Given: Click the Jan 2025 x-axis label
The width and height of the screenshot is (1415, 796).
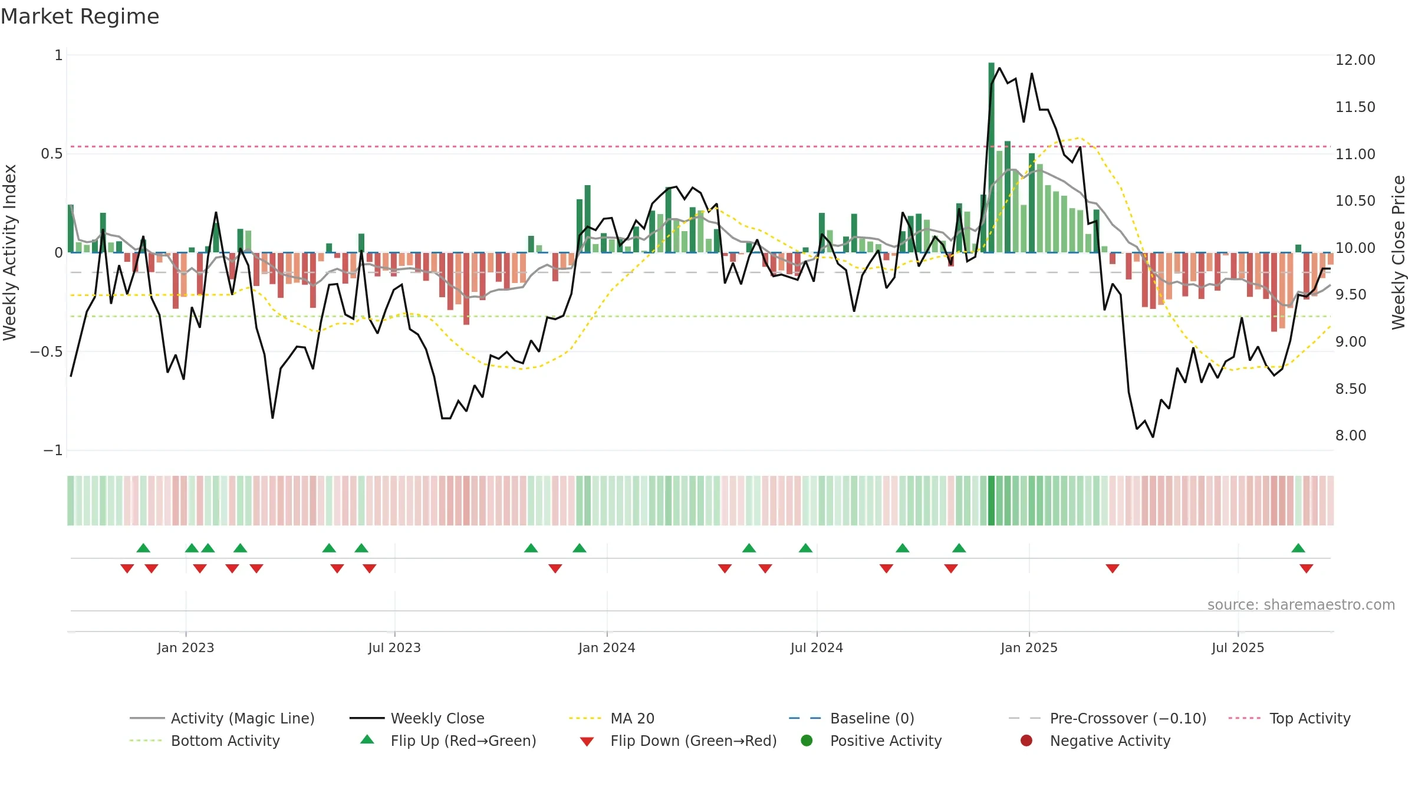Looking at the screenshot, I should click(1029, 647).
